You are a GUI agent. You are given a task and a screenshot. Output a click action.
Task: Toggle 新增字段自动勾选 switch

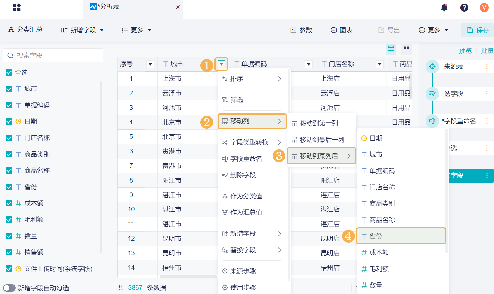(9, 288)
